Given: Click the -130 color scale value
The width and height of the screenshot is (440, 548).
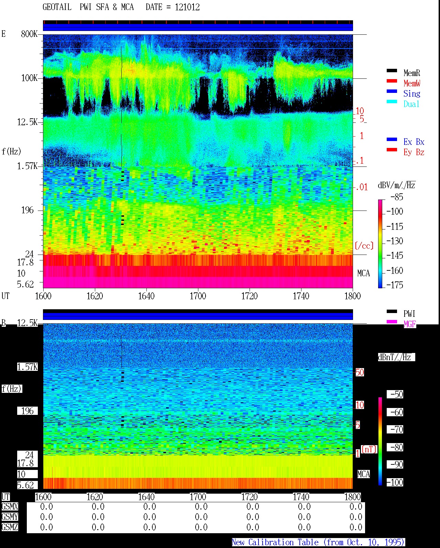Looking at the screenshot, I should click(395, 241).
